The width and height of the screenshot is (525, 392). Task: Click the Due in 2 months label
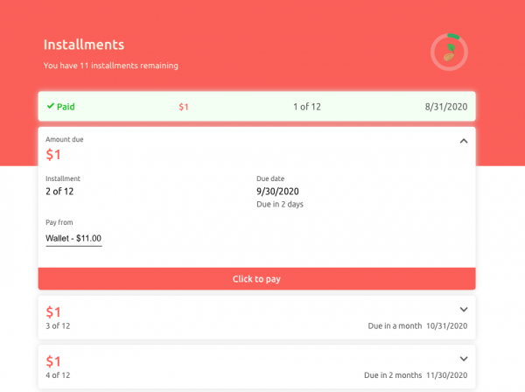point(392,375)
